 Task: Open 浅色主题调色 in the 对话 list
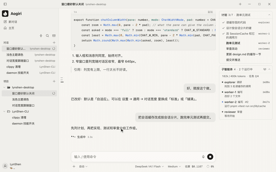tap(29, 55)
